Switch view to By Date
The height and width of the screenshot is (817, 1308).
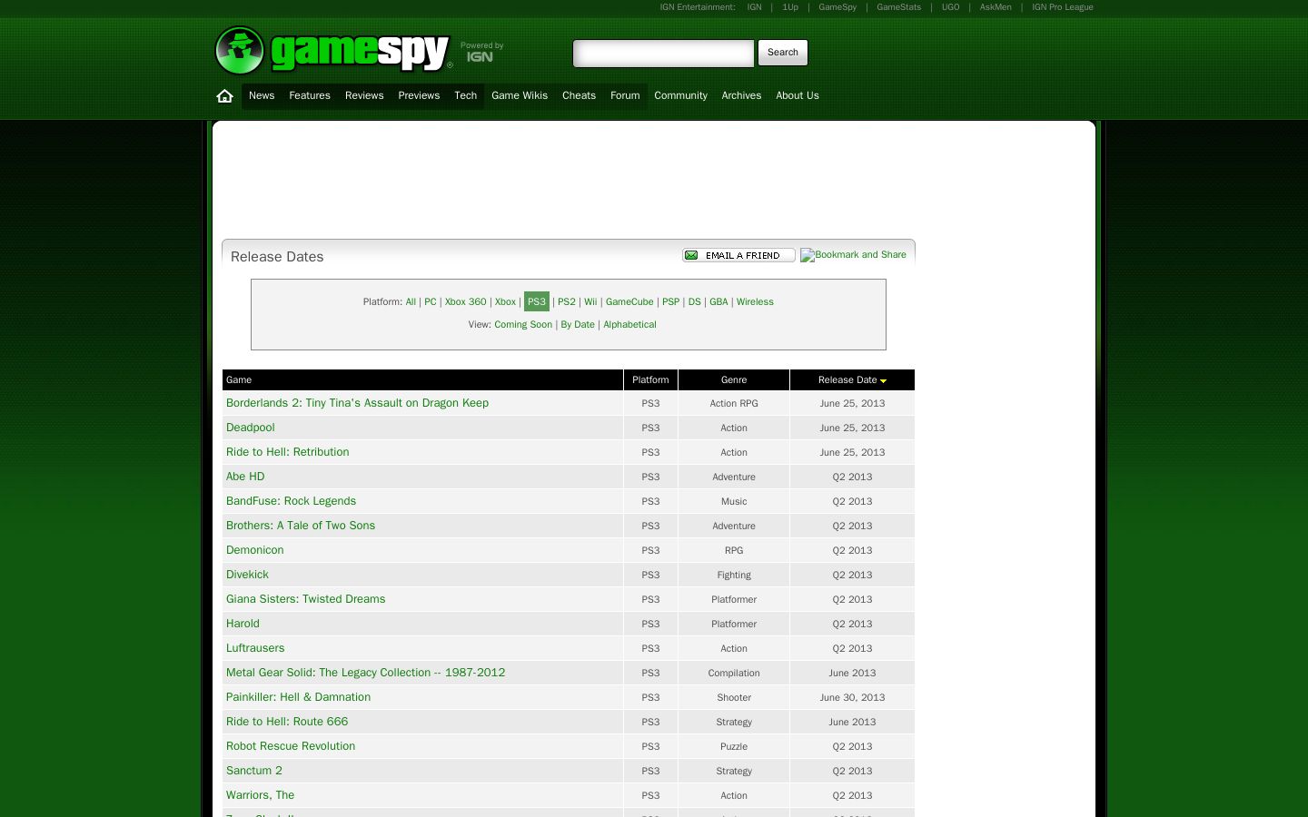(x=578, y=325)
